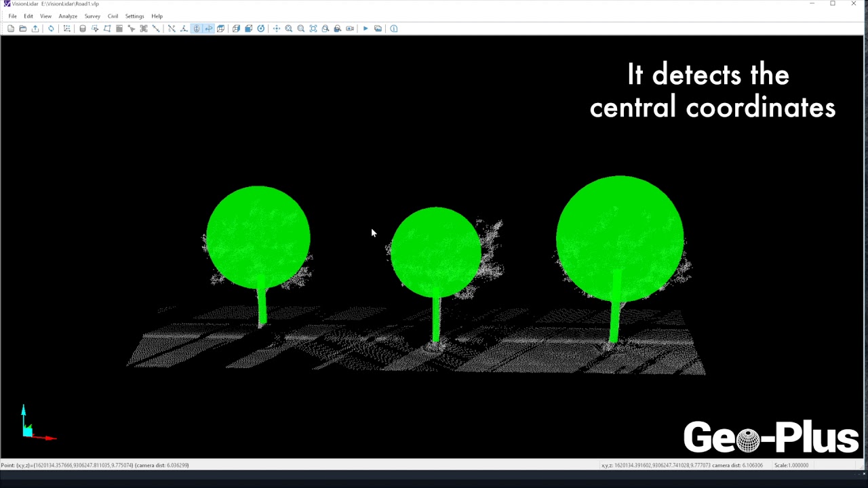868x488 pixels.
Task: Click the pan arrows icon
Action: coord(277,28)
